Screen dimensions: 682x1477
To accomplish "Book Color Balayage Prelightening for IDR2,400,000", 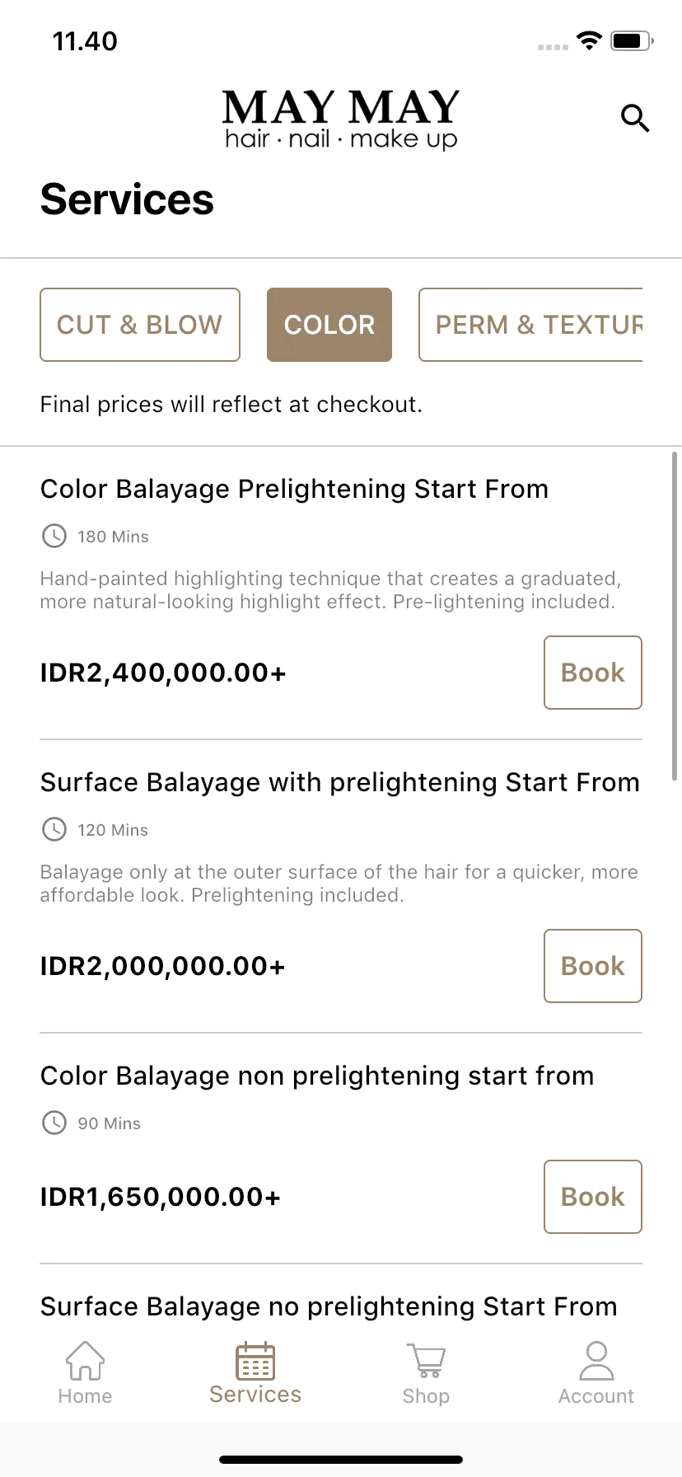I will coord(593,673).
